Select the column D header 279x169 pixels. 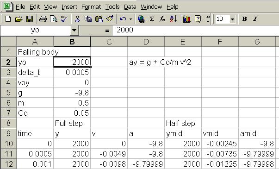point(146,42)
